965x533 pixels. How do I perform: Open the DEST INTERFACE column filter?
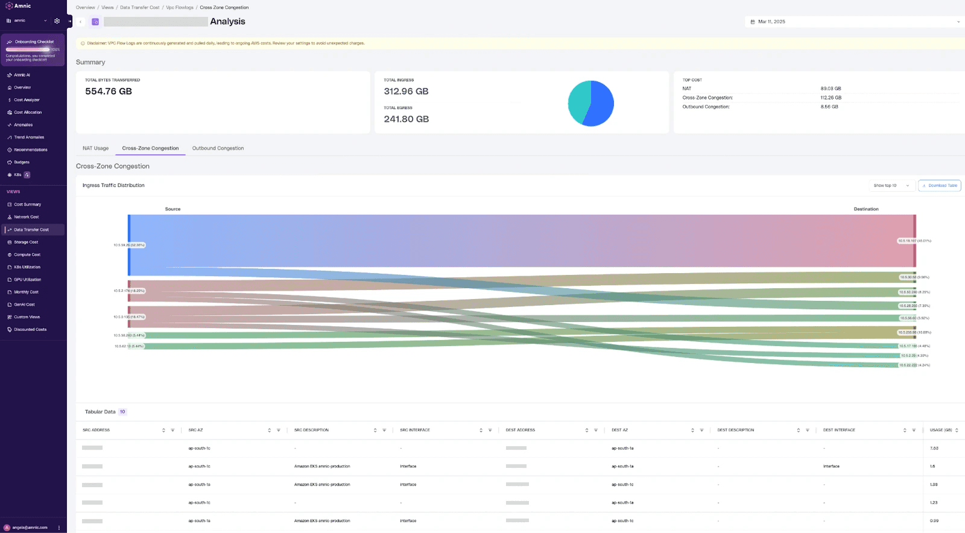point(914,430)
